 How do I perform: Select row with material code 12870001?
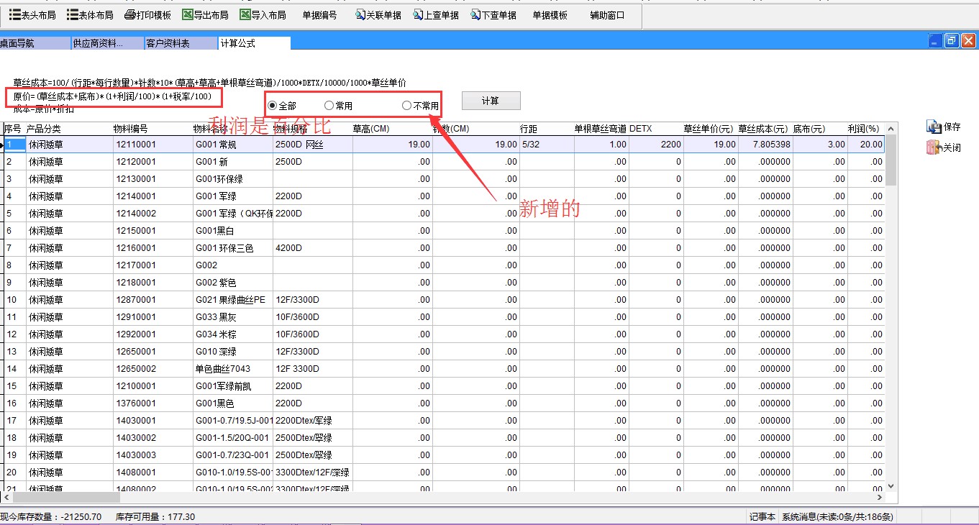tap(135, 300)
